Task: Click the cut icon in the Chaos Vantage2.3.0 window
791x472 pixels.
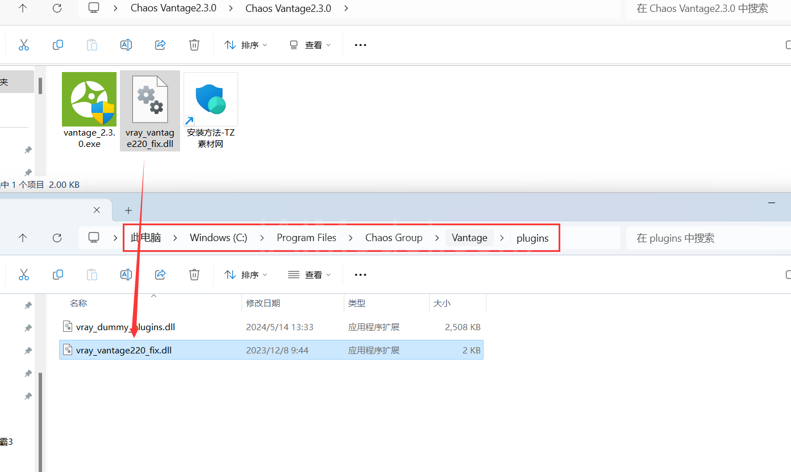Action: [24, 45]
